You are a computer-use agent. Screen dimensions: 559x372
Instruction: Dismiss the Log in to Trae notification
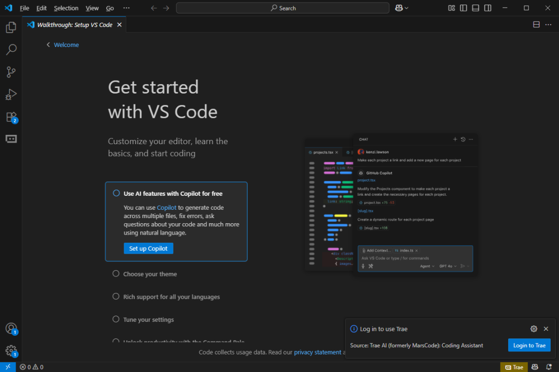pos(546,329)
